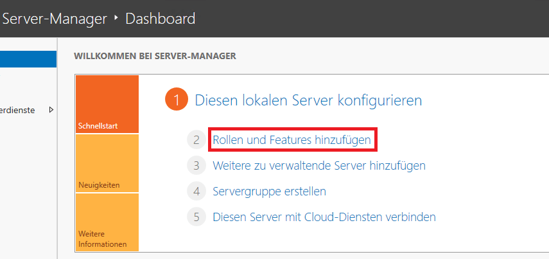The image size is (549, 259).
Task: Click the gray number 2 step circle
Action: (x=196, y=139)
